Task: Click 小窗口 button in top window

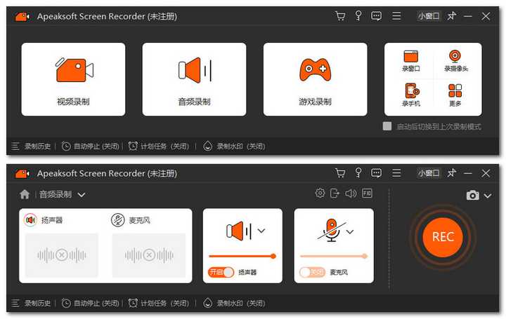Action: pos(429,16)
